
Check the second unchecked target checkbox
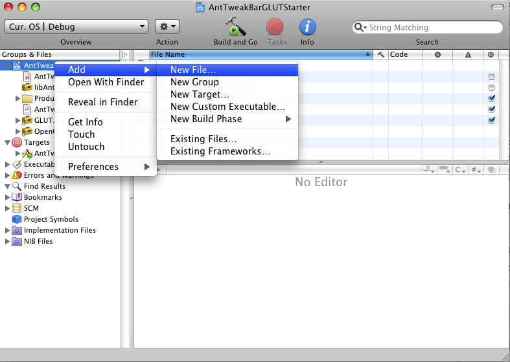tap(491, 88)
